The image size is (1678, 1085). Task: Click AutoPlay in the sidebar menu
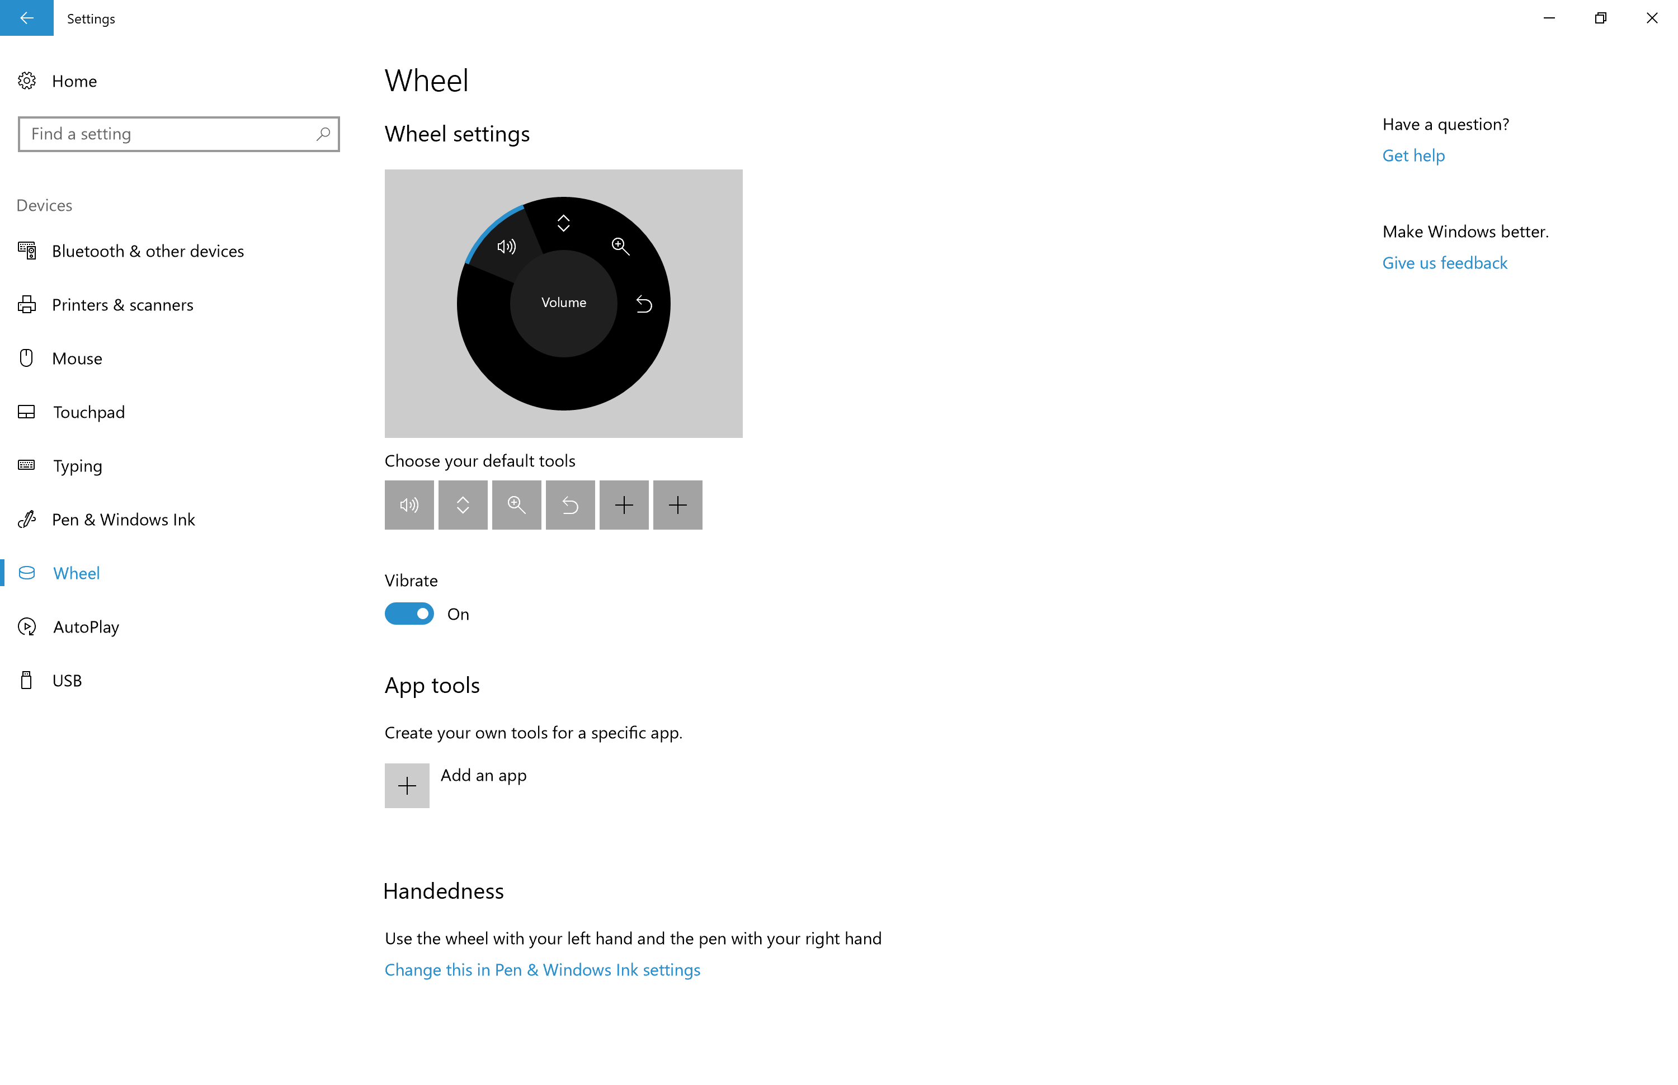click(84, 626)
